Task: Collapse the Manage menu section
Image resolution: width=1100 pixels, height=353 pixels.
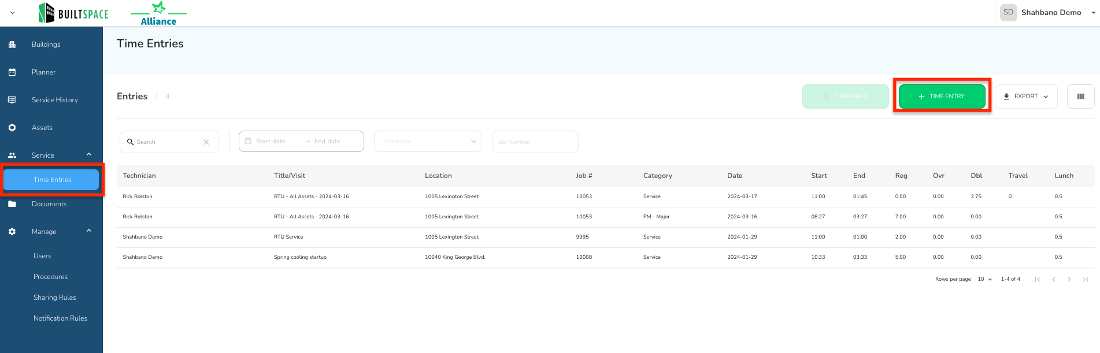Action: coord(89,231)
